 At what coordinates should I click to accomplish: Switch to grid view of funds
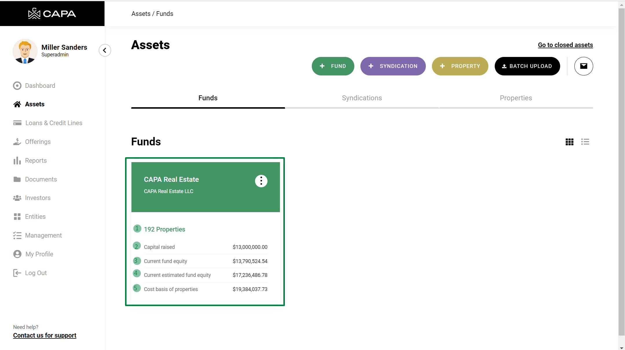[569, 142]
